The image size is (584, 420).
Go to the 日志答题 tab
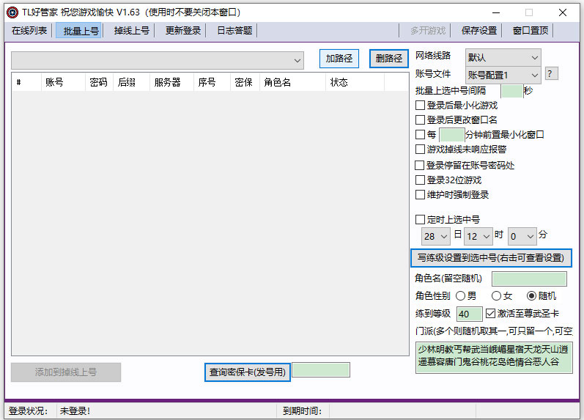(x=234, y=31)
